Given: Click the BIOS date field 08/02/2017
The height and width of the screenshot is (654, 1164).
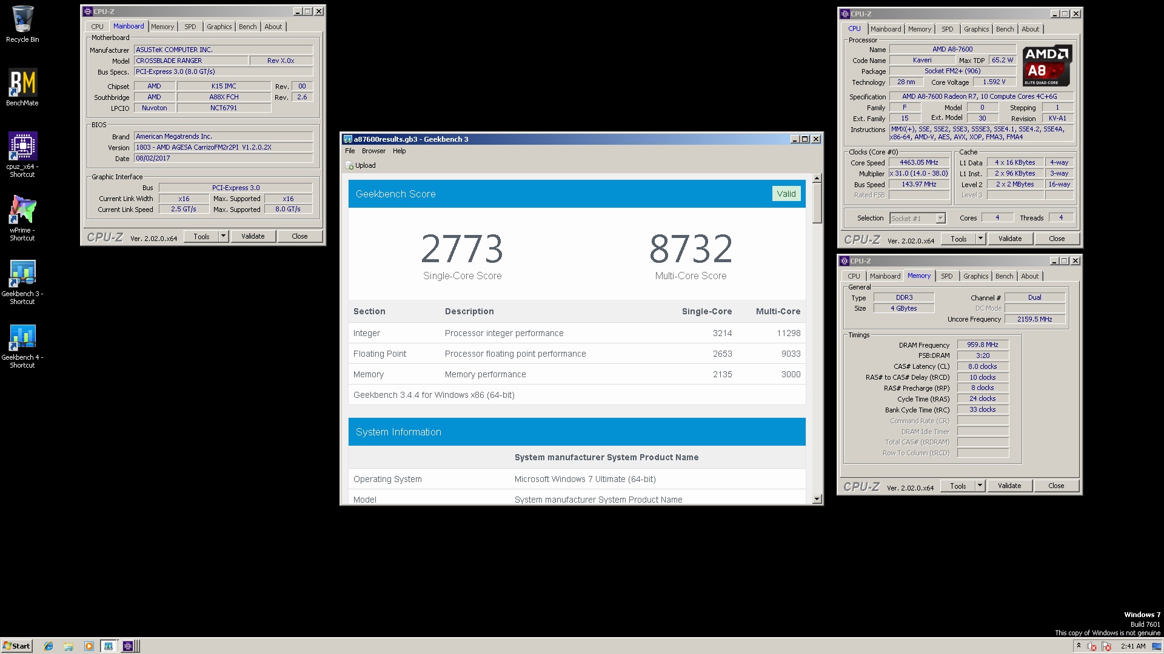Looking at the screenshot, I should (x=223, y=158).
